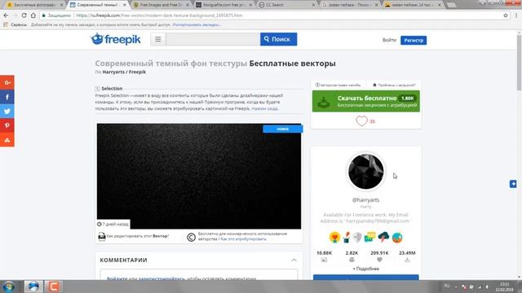Open the Сервисы bookmarks shortcut
The height and width of the screenshot is (293, 522).
pos(15,24)
